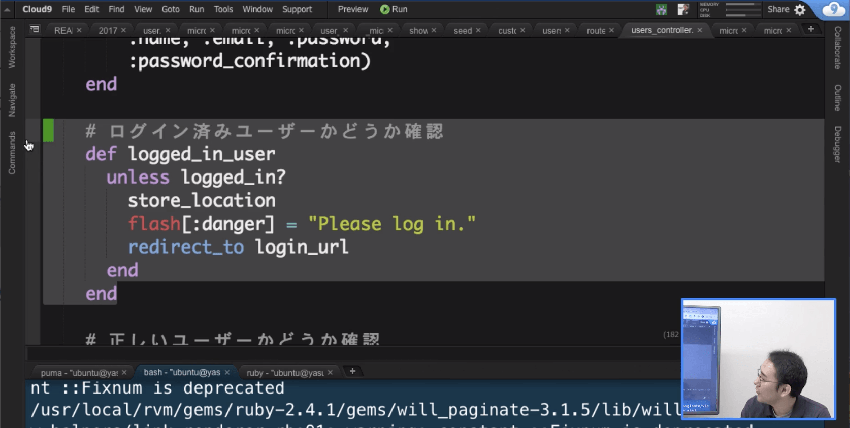This screenshot has height=428, width=850.
Task: Toggle the Debugger side panel
Action: 838,145
